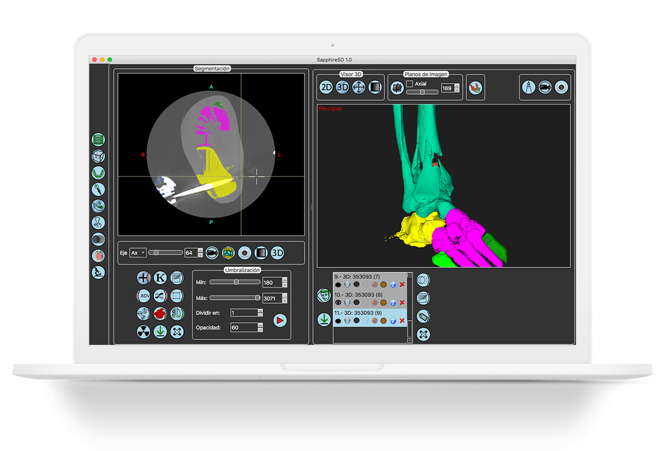
Task: Click the radiation symbol tool button
Action: pos(144,332)
